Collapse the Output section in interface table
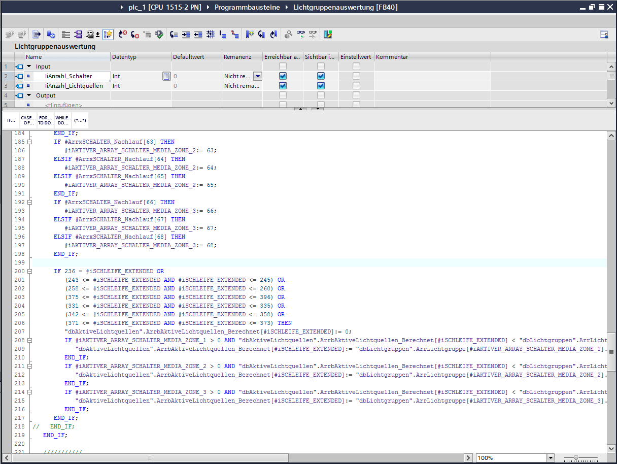The image size is (617, 464). (29, 95)
